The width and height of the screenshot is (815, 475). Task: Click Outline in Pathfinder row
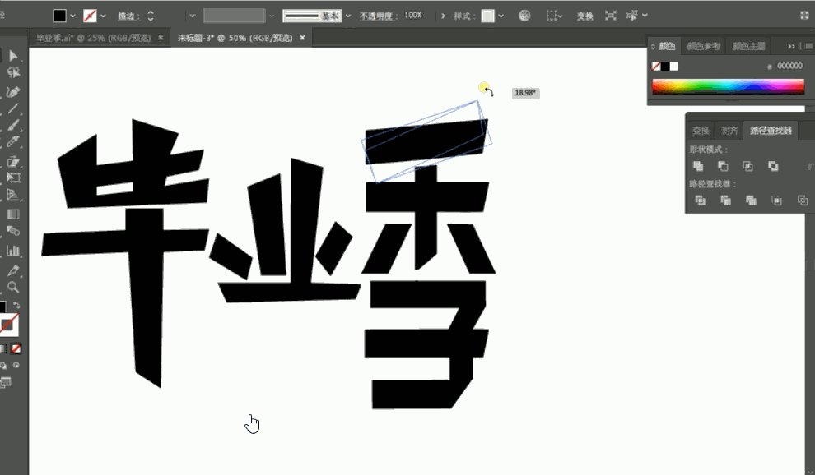803,201
